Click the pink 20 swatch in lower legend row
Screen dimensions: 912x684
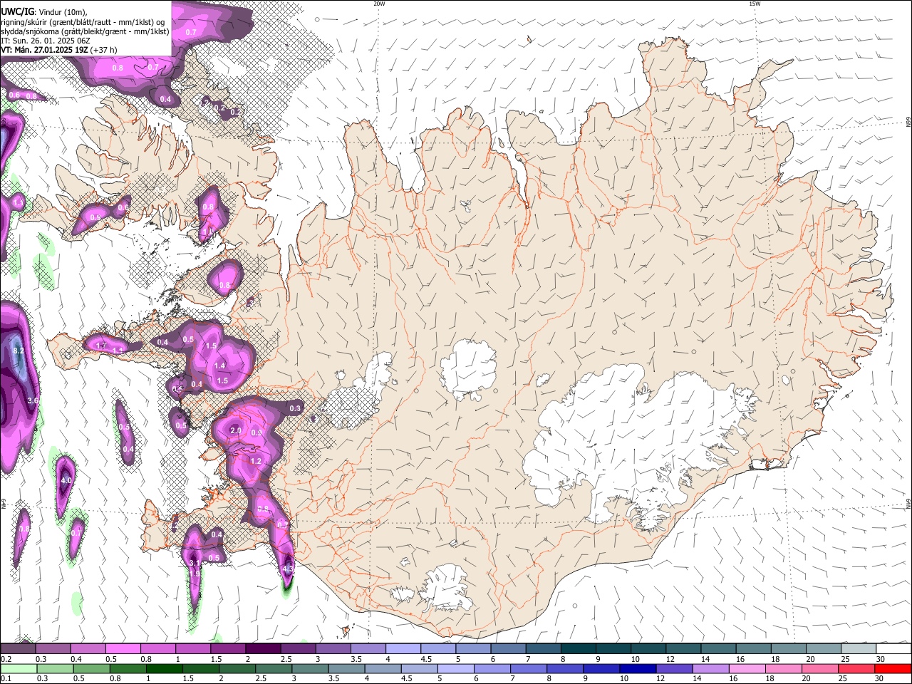click(x=821, y=668)
